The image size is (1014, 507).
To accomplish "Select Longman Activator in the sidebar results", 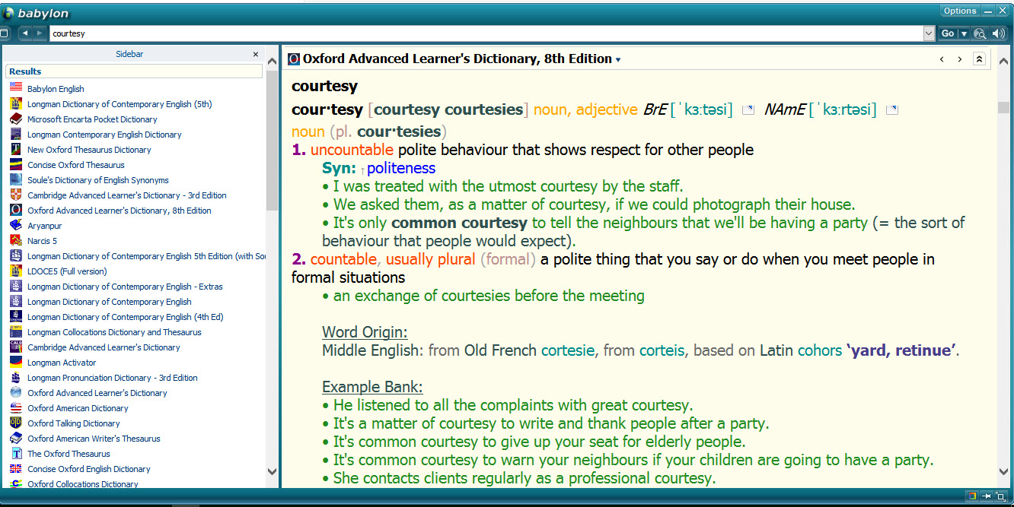I will 62,363.
